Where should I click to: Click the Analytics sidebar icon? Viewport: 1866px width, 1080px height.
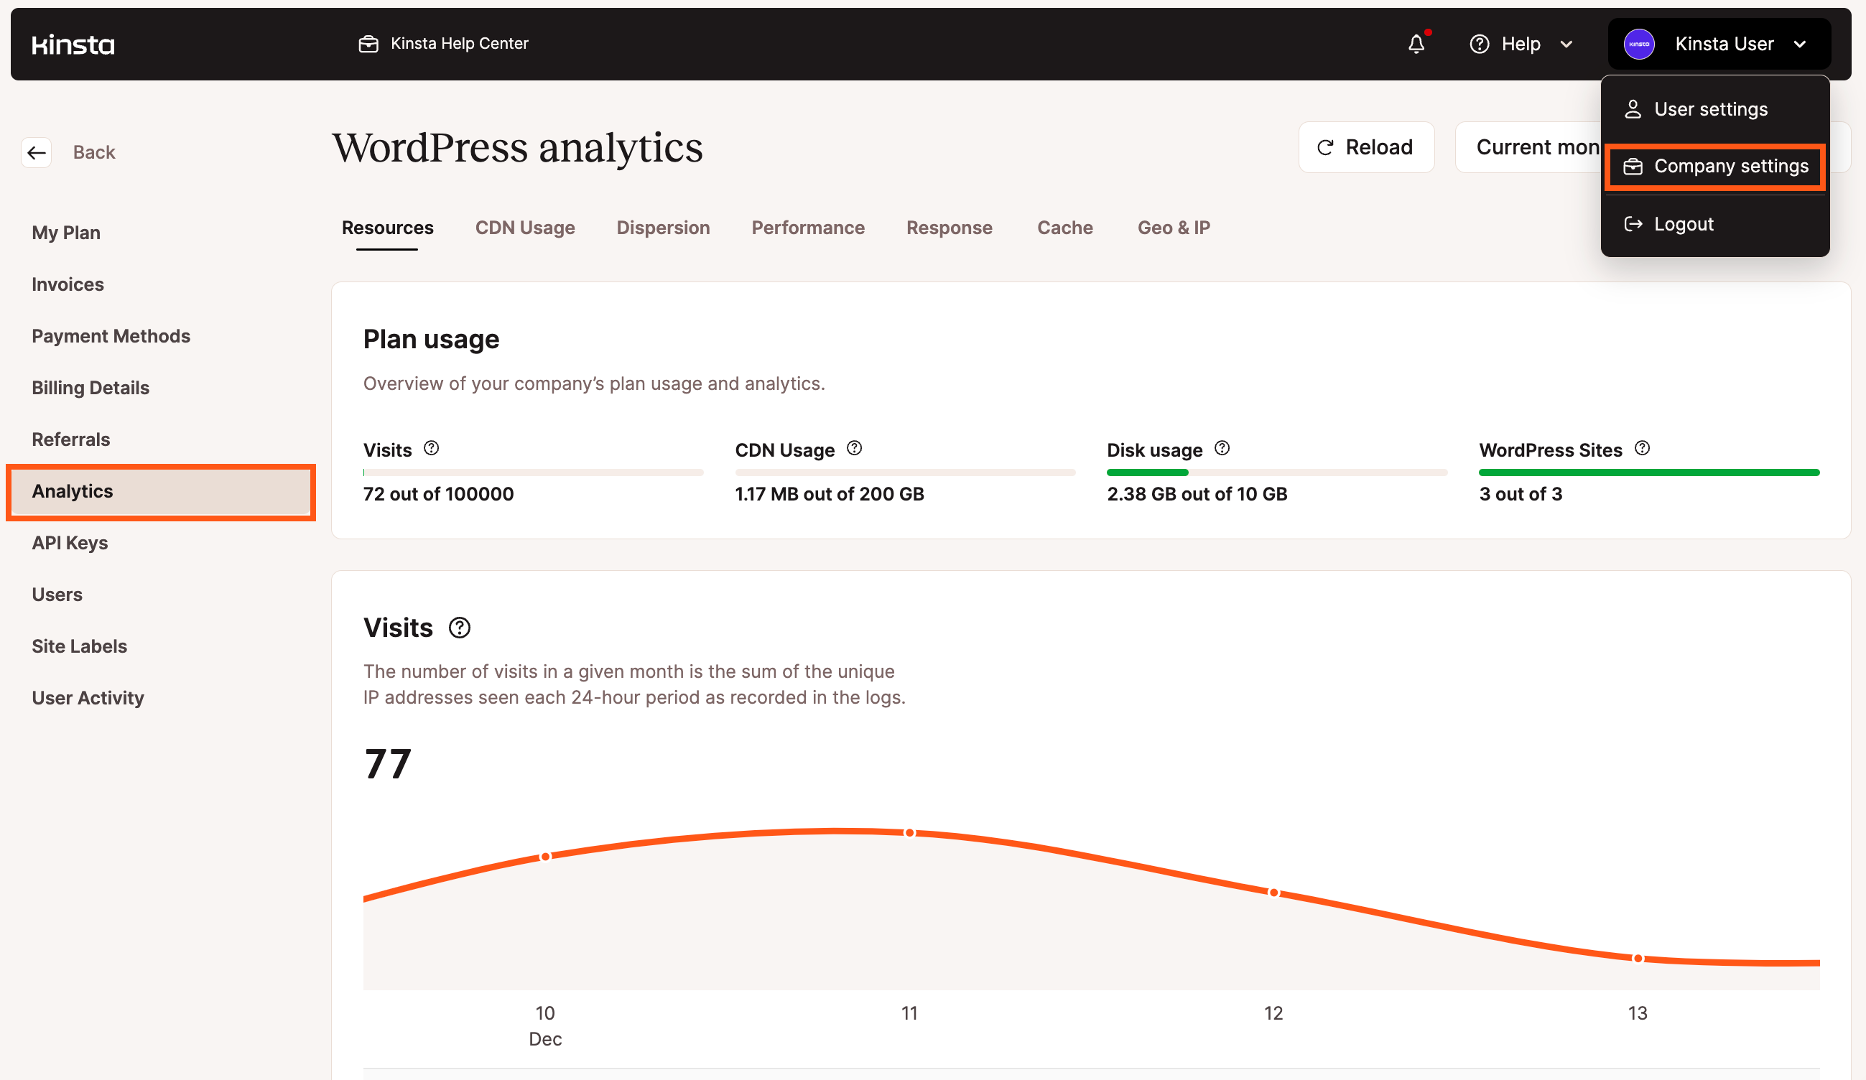(x=72, y=490)
